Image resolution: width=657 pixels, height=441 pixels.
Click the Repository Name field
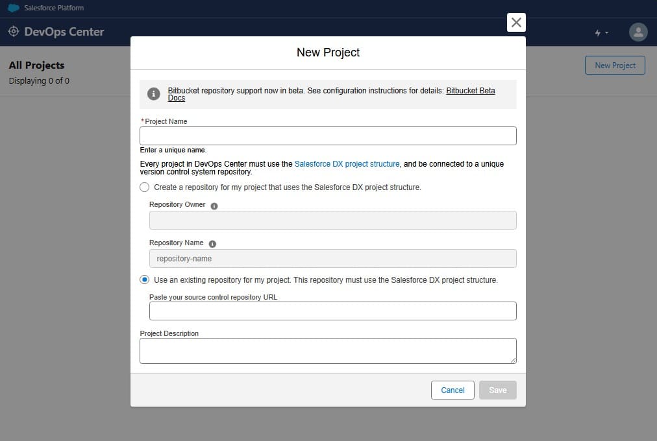coord(332,259)
